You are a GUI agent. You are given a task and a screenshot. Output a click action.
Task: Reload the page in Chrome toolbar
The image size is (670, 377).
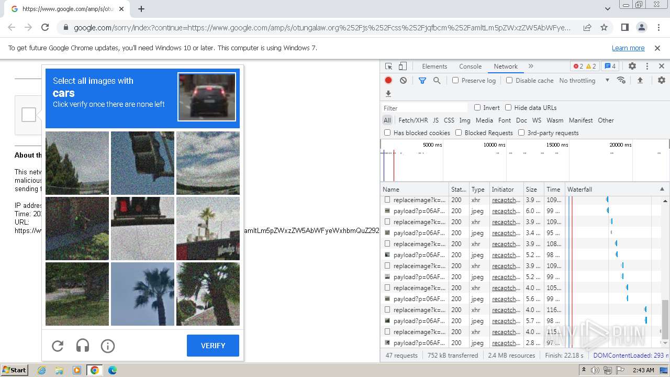tap(45, 27)
